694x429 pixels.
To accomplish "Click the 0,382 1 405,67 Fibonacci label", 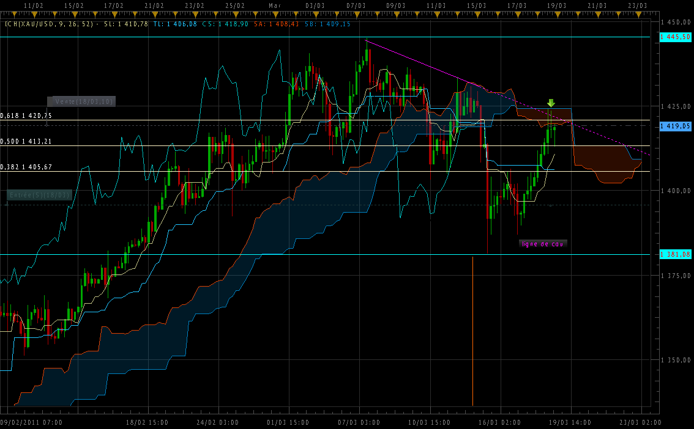I will (x=26, y=167).
